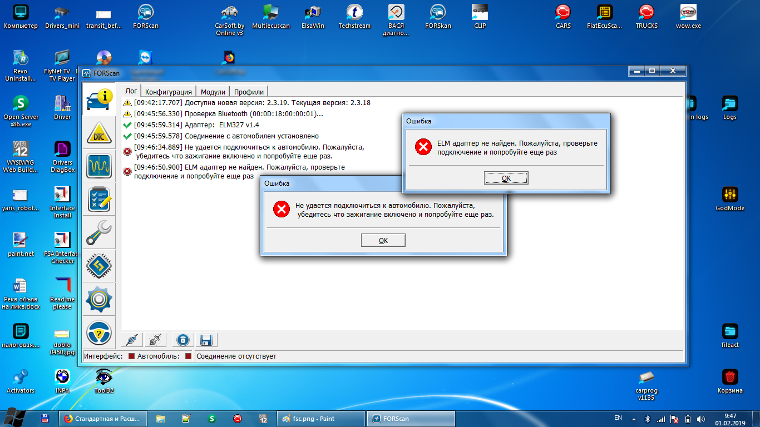Switch to the Конфигурация tab
Image resolution: width=760 pixels, height=427 pixels.
(169, 92)
